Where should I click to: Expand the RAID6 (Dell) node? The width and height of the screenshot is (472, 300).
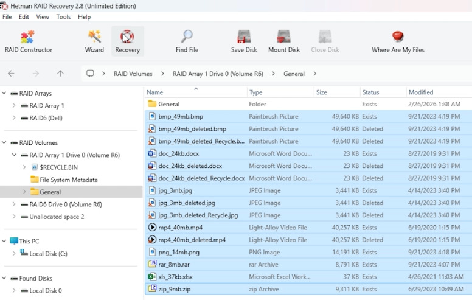tap(14, 118)
